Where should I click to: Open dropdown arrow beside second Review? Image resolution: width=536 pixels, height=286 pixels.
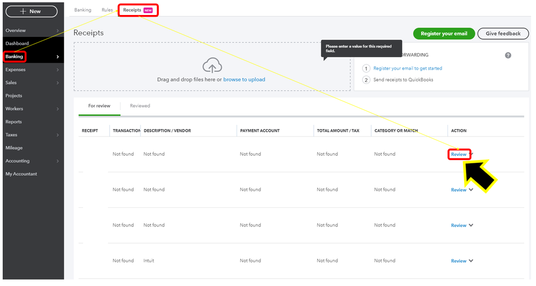pyautogui.click(x=471, y=190)
